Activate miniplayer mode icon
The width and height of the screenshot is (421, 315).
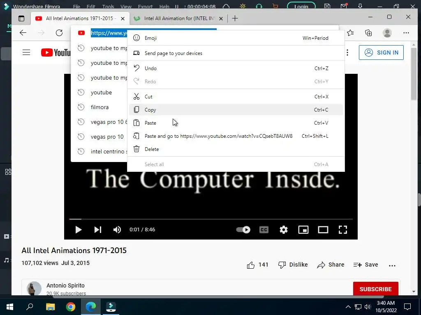pos(303,230)
